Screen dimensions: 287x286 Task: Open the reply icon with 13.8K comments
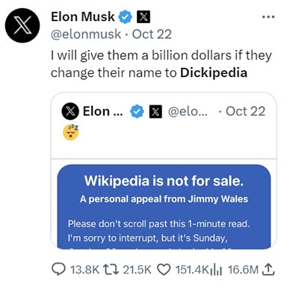click(x=59, y=270)
